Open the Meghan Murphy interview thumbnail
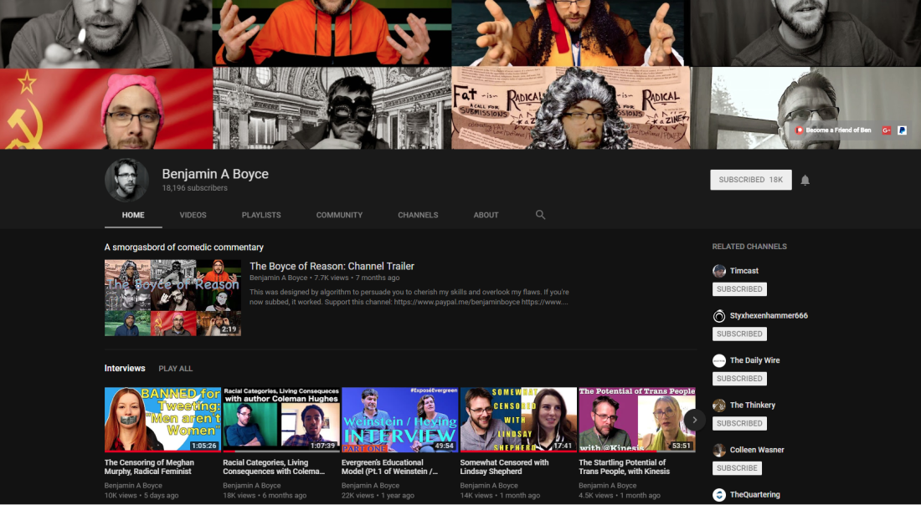The width and height of the screenshot is (921, 505). coord(162,419)
